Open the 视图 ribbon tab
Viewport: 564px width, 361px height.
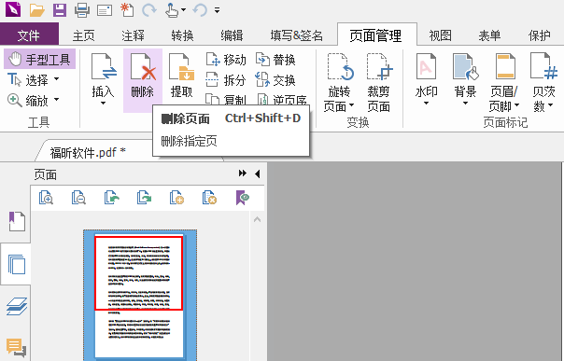(x=440, y=35)
